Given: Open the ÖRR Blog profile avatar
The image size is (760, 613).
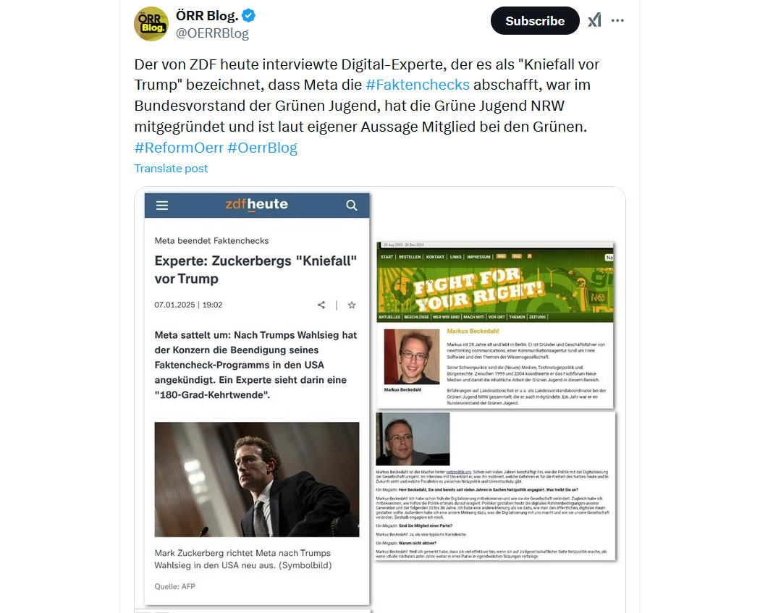Looking at the screenshot, I should click(151, 24).
